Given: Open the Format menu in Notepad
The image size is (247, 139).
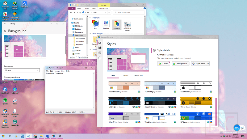Looking at the screenshot, I should click(57, 71).
